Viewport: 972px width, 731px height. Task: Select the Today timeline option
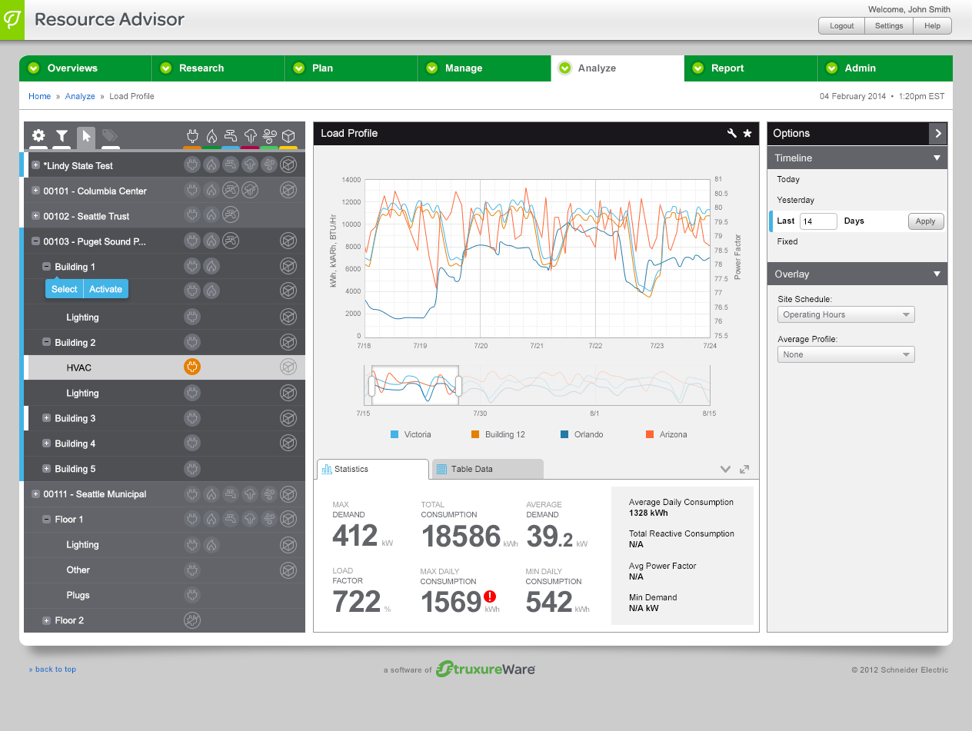pos(788,179)
